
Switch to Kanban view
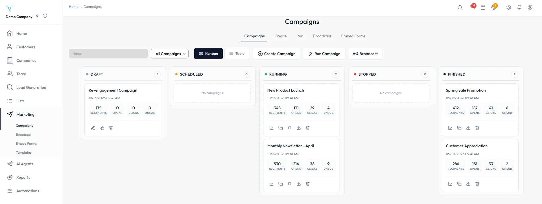(x=208, y=54)
